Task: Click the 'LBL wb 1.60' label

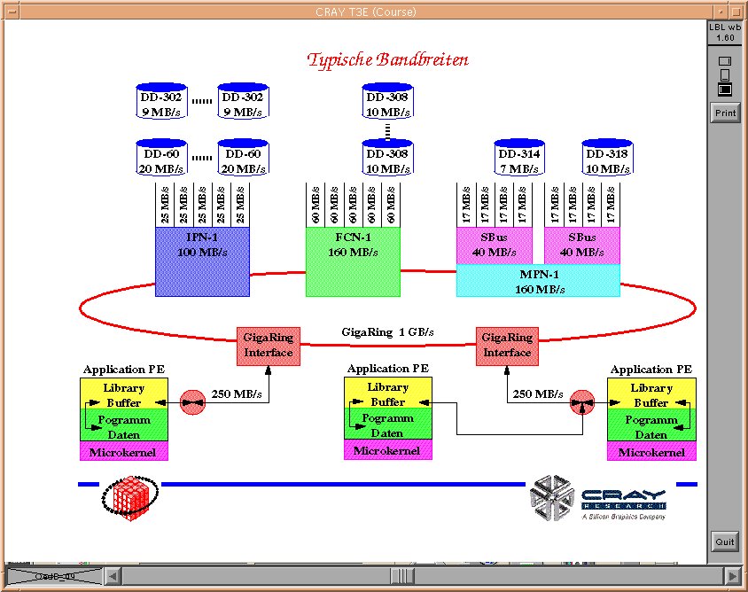Action: [725, 33]
